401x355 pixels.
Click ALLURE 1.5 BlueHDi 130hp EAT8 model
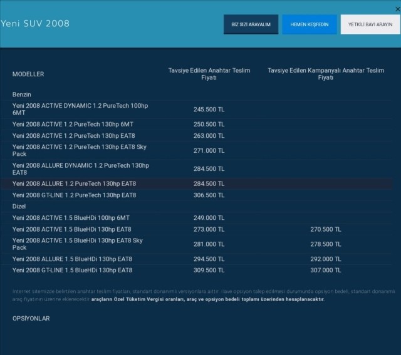[72, 259]
